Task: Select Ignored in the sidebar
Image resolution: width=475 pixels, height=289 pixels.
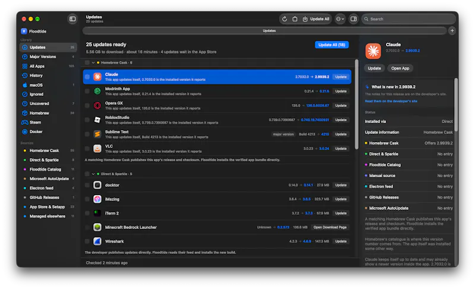Action: [x=49, y=94]
